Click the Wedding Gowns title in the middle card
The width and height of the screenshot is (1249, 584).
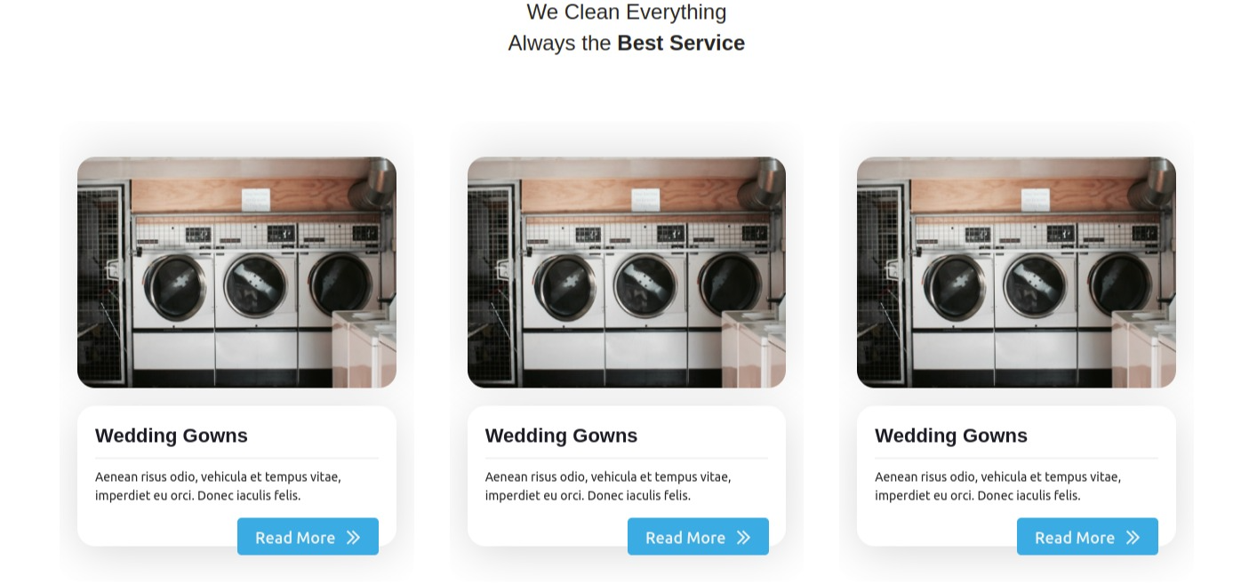pos(561,436)
